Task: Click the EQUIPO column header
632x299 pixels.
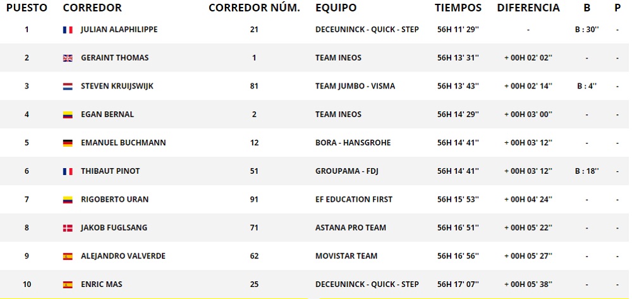Action: [x=336, y=8]
